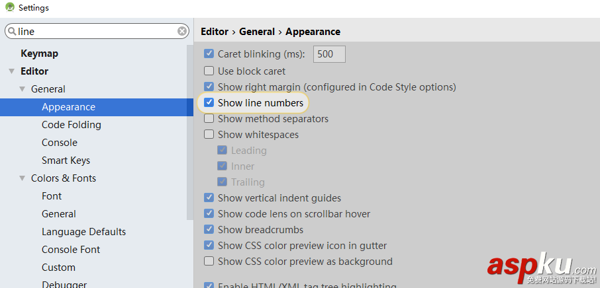Image resolution: width=600 pixels, height=288 pixels.
Task: Select the Console Font item
Action: pos(71,250)
